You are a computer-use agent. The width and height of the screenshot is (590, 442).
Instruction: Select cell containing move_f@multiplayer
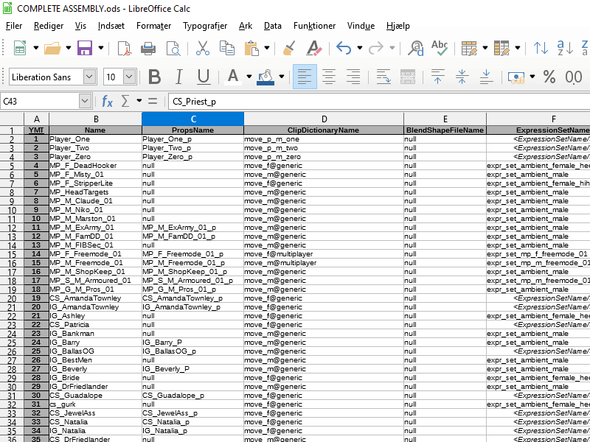click(324, 254)
